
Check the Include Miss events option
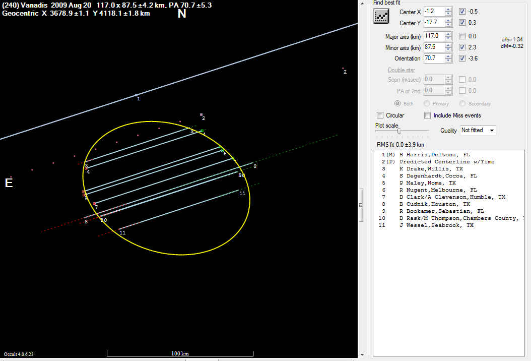pos(428,115)
